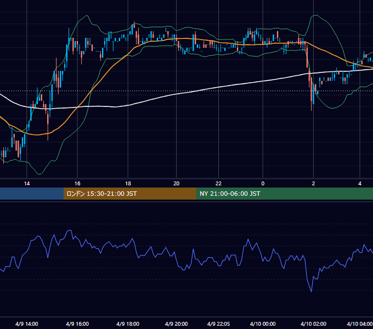This screenshot has height=329, width=373.
Task: Click the 4/9 14:00 timestamp label
Action: coord(27,324)
